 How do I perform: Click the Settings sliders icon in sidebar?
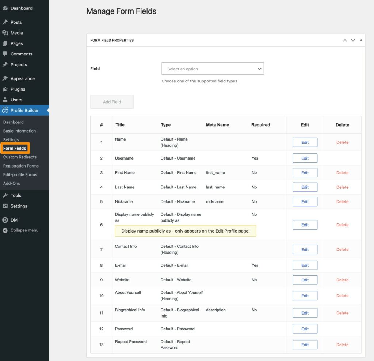tap(5, 206)
